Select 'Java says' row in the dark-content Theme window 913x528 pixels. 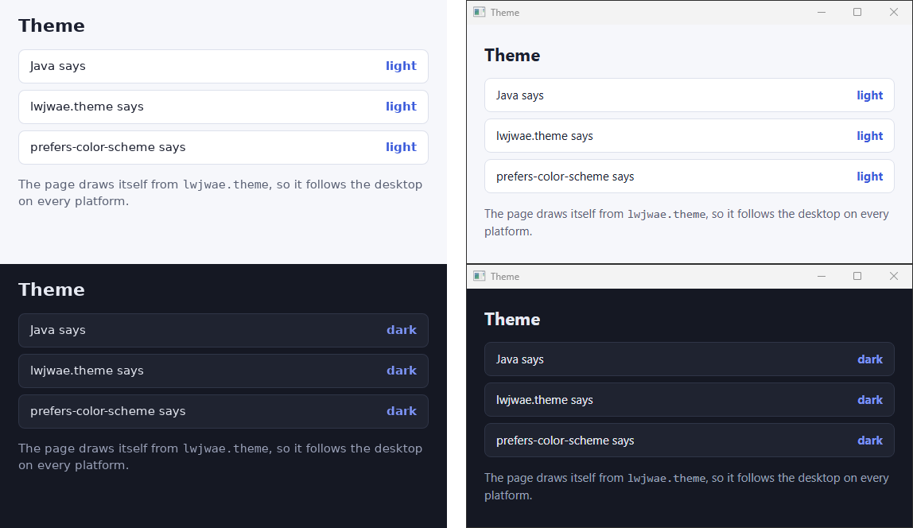(x=690, y=359)
